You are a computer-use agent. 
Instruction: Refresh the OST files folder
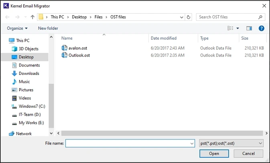189,17
